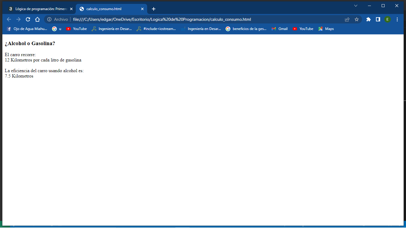The height and width of the screenshot is (228, 406).
Task: Reload the calculo_consumo.html page
Action: 28,19
